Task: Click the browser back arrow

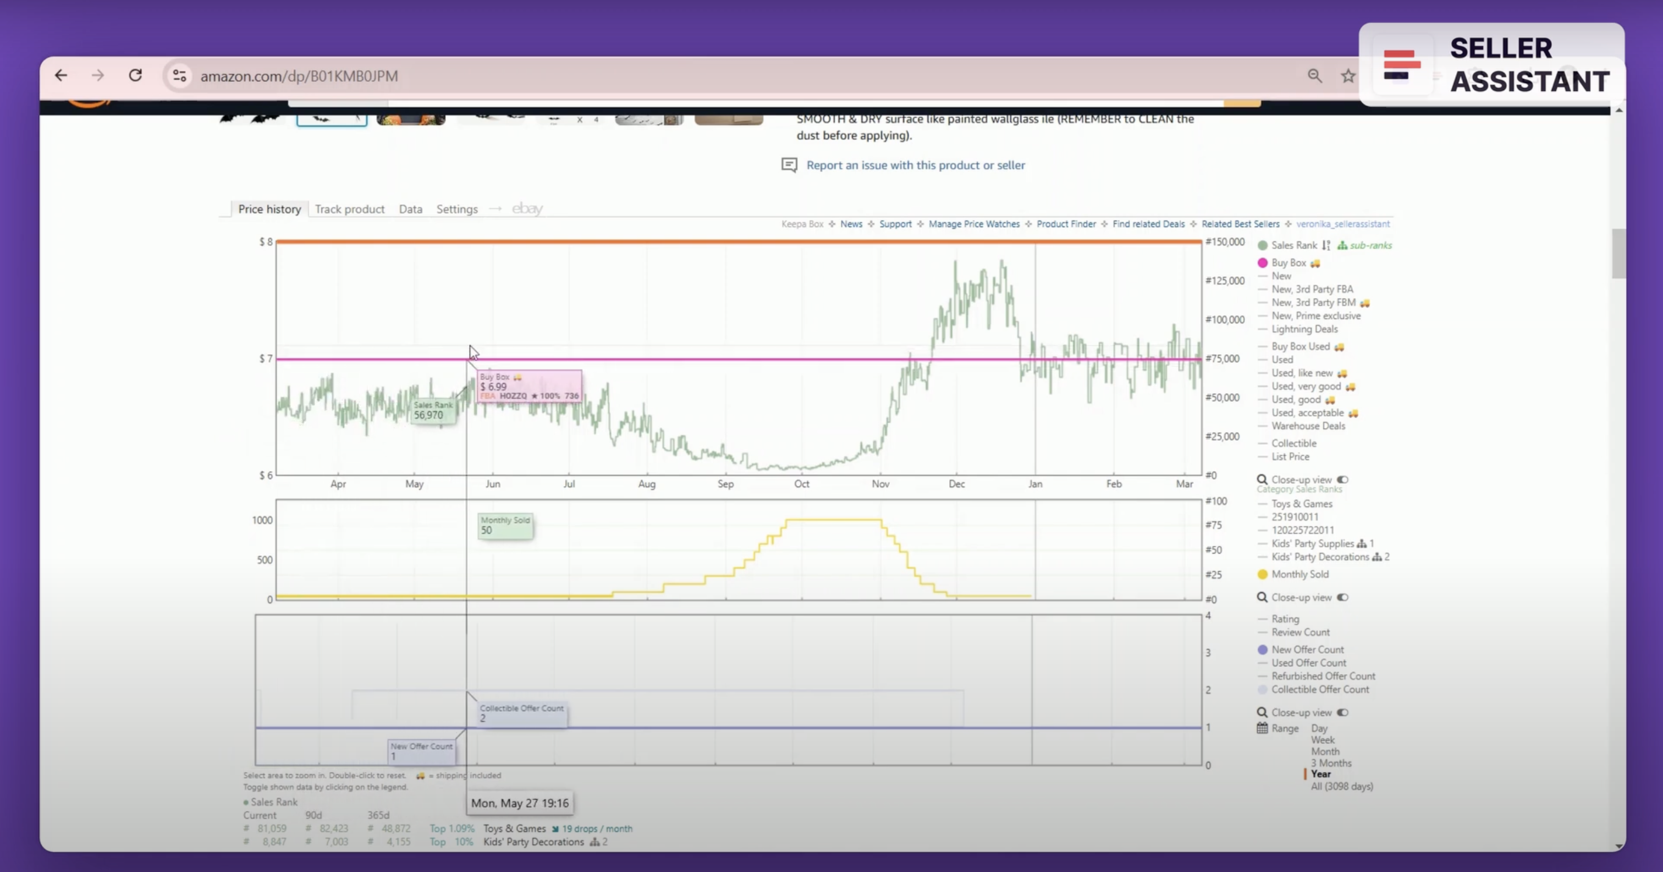Action: [x=60, y=75]
